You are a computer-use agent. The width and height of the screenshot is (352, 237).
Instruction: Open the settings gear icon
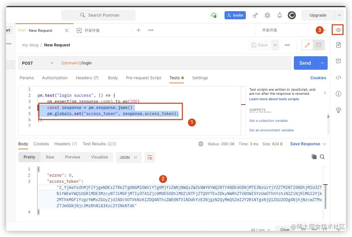tap(267, 15)
